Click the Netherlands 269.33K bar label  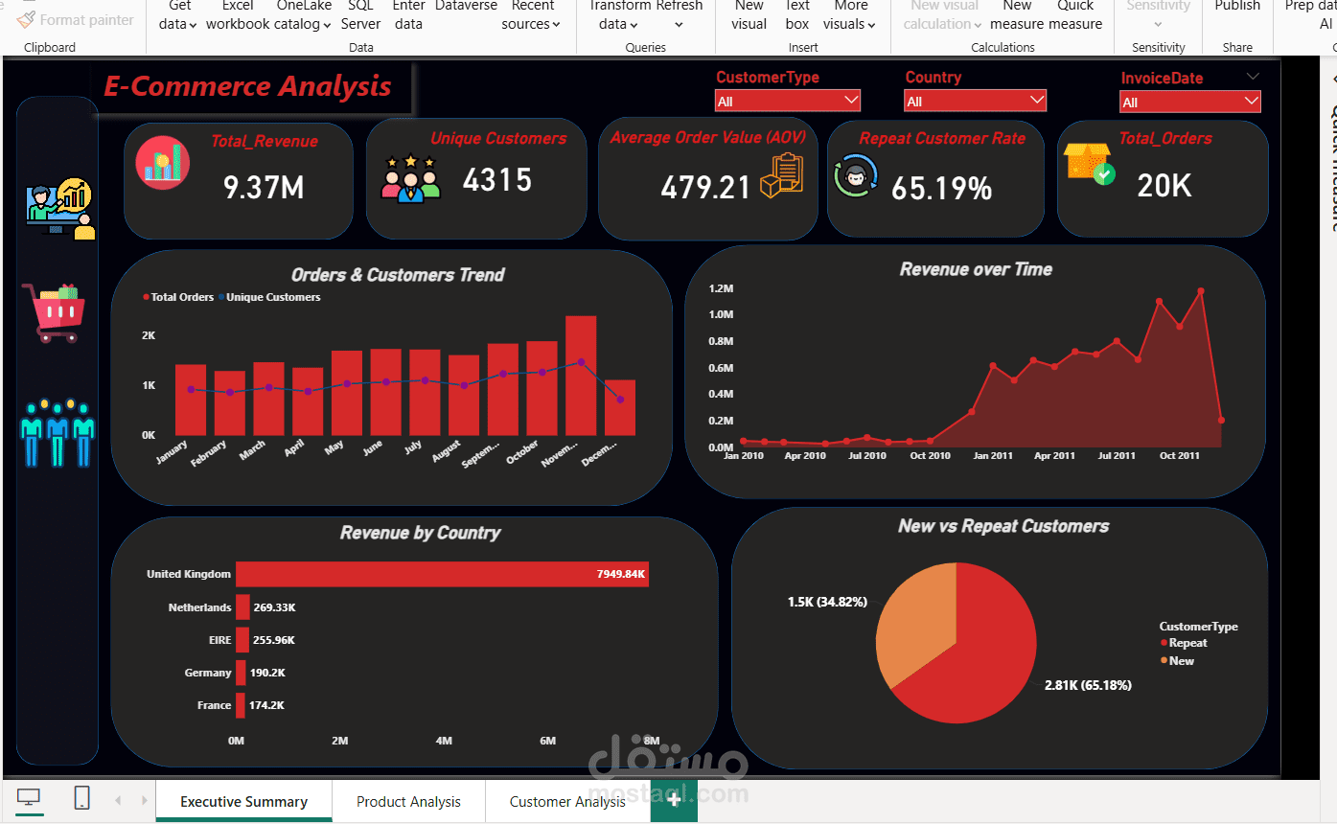[x=275, y=607]
